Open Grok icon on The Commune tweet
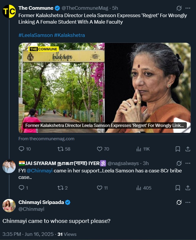The image size is (196, 240). pyautogui.click(x=179, y=8)
